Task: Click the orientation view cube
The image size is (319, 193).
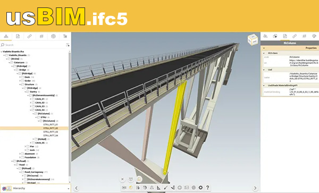Action: [x=253, y=40]
